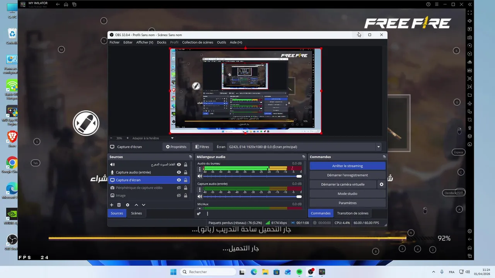Click Windows taskbar Rechercher search box
The height and width of the screenshot is (278, 495).
[x=208, y=272]
